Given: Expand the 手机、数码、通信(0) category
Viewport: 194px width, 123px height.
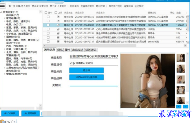Looking at the screenshot, I should click(x=4, y=21).
